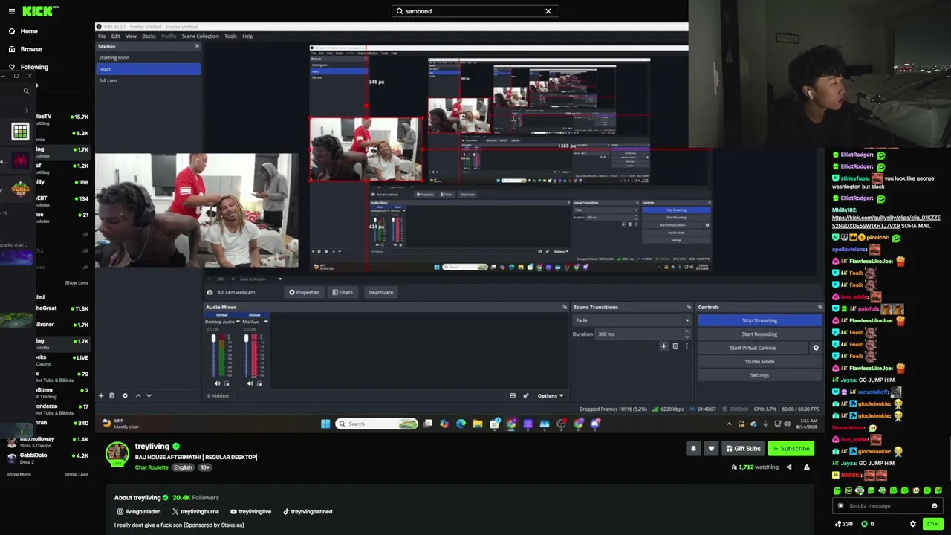Clear the sambond search with the X
The height and width of the screenshot is (535, 951).
pyautogui.click(x=548, y=11)
